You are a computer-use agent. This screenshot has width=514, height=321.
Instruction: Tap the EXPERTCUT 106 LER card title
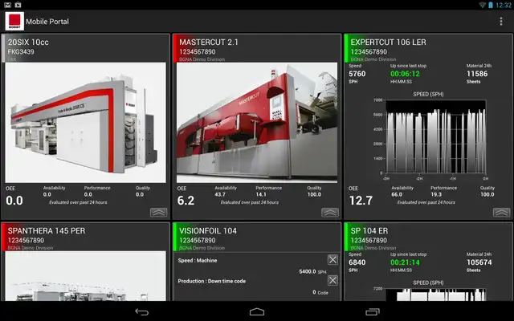click(389, 43)
